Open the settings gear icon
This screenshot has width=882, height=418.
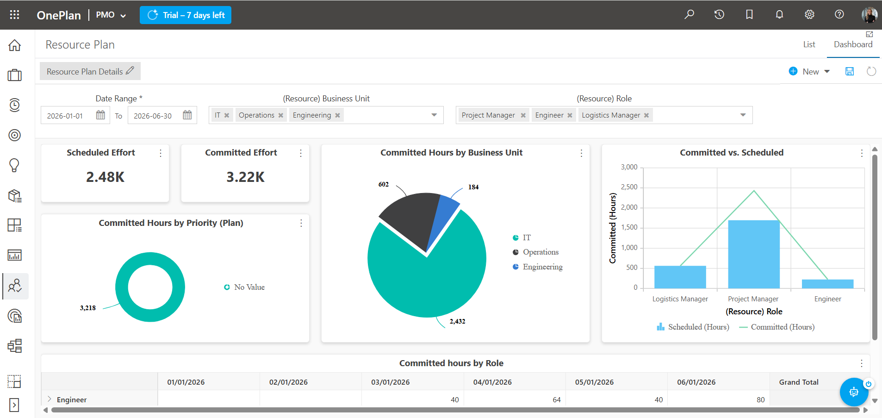click(809, 14)
